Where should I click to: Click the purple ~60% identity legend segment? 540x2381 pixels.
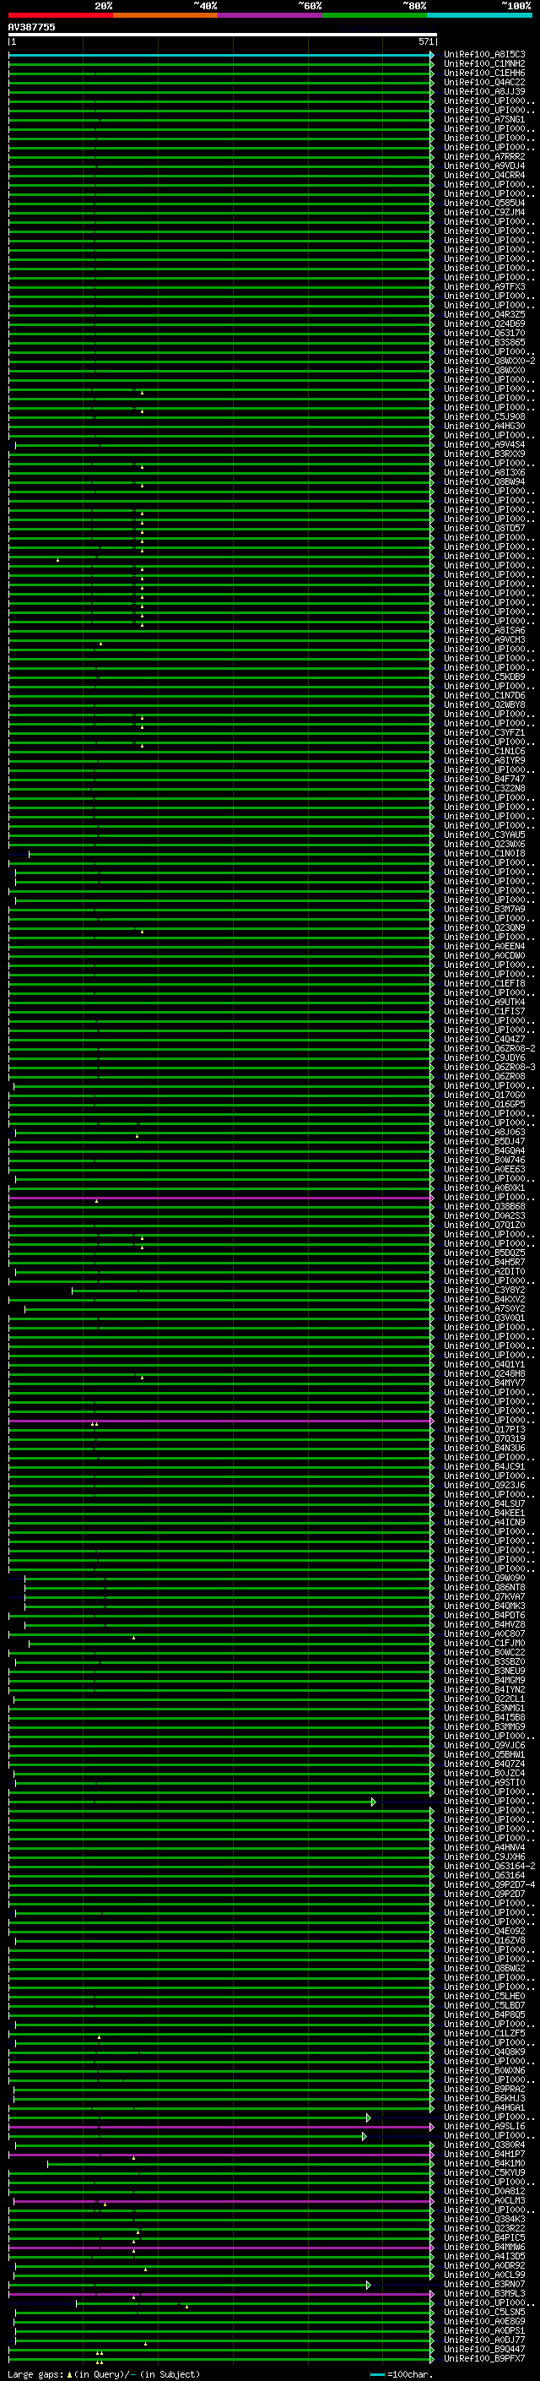point(269,15)
